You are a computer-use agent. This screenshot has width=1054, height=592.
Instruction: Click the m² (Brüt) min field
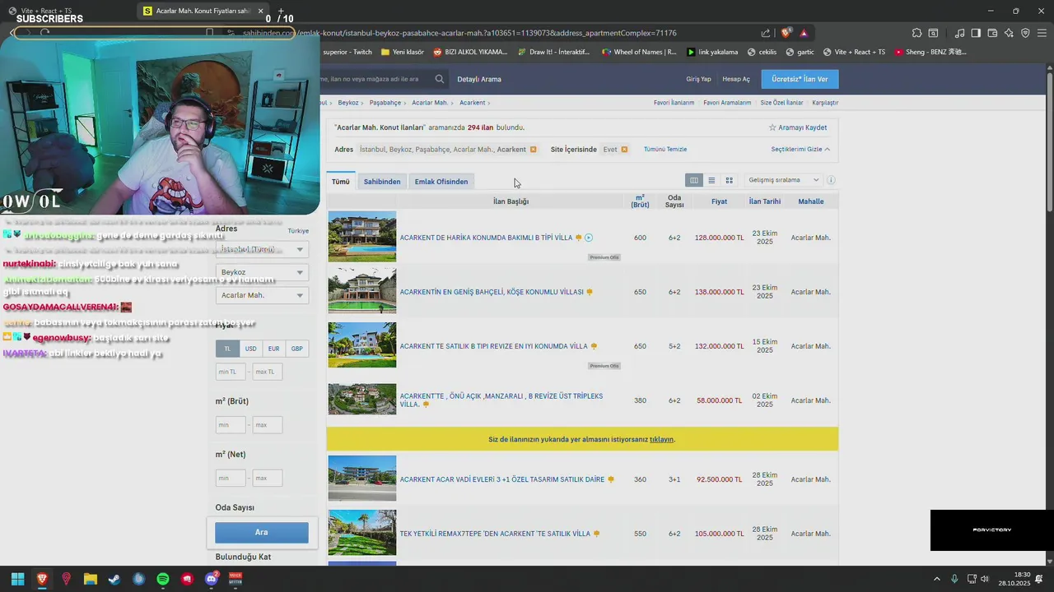pos(231,425)
